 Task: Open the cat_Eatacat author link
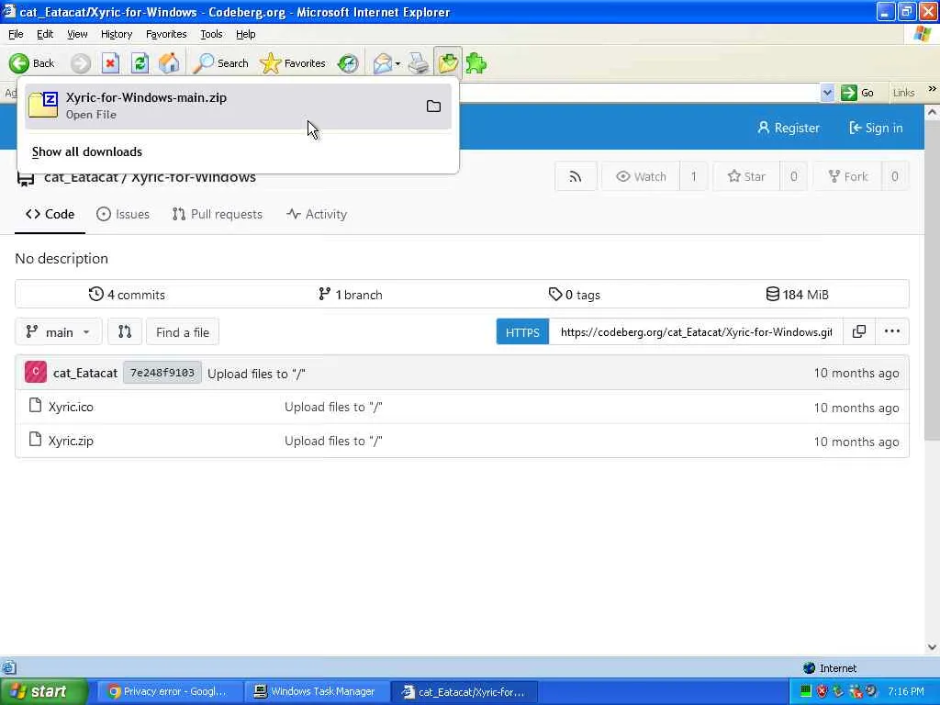click(85, 373)
